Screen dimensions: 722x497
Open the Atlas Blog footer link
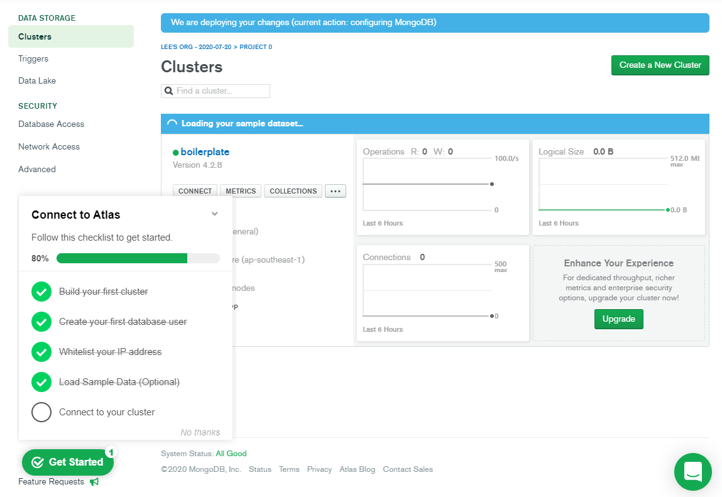coord(357,469)
